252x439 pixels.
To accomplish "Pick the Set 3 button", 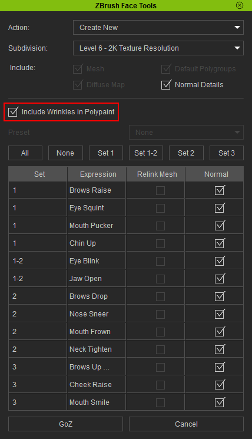I will point(227,153).
